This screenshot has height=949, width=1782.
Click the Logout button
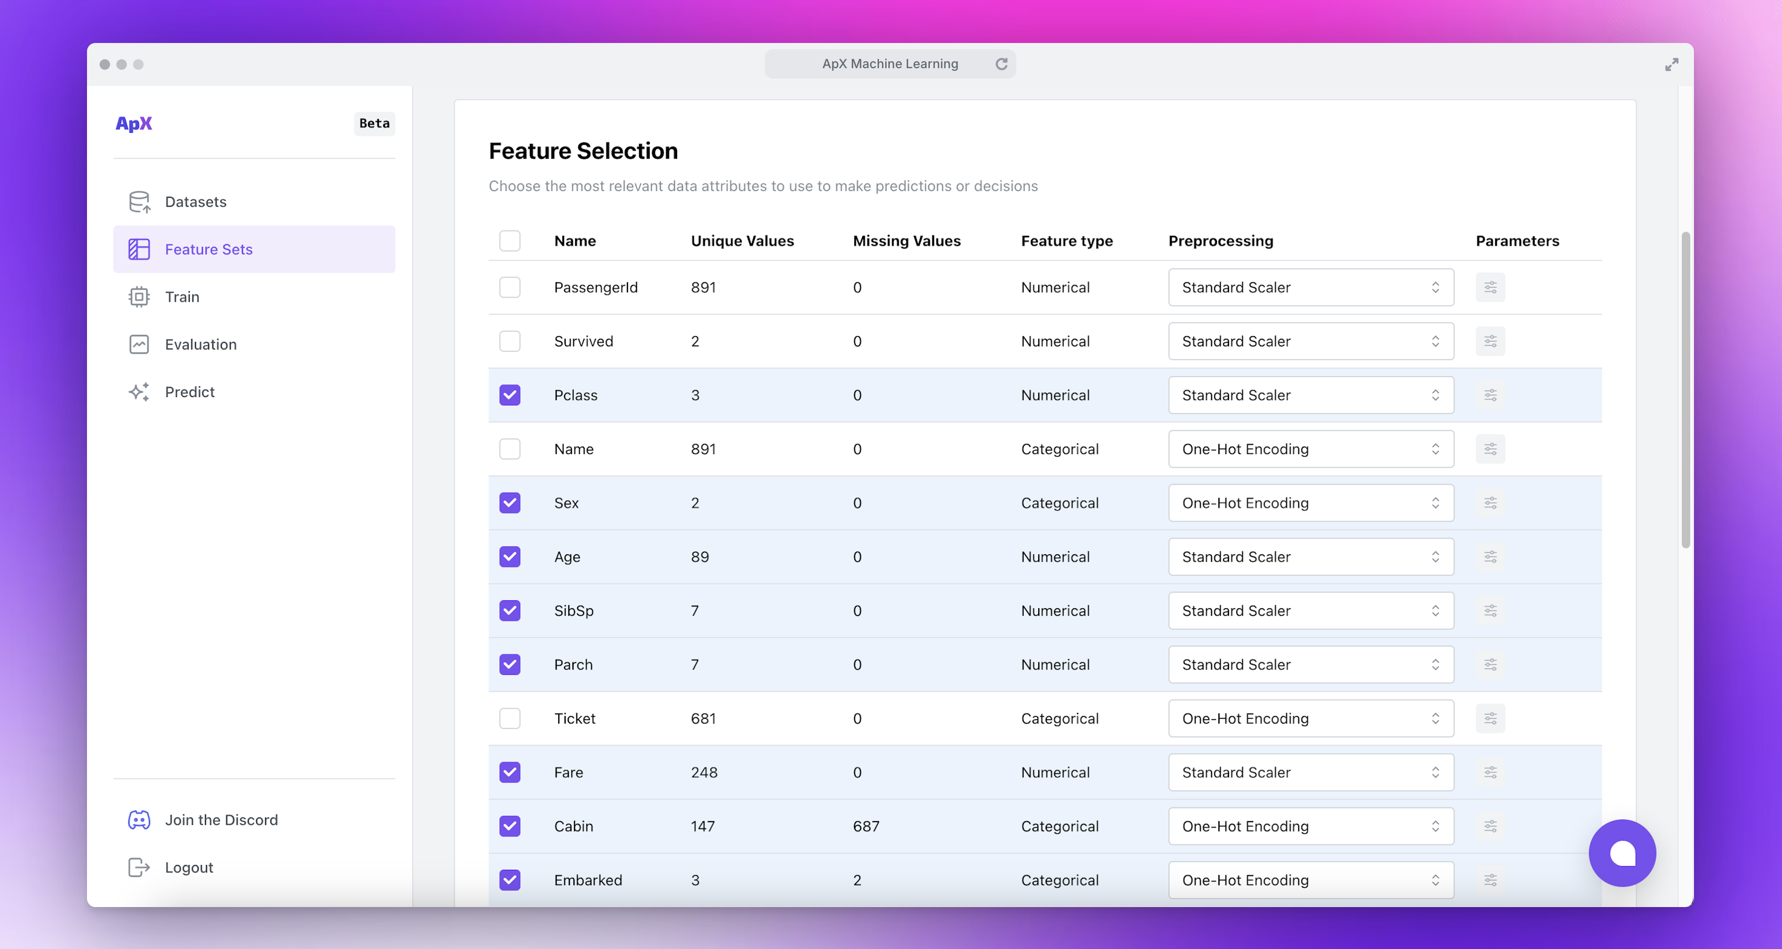188,867
